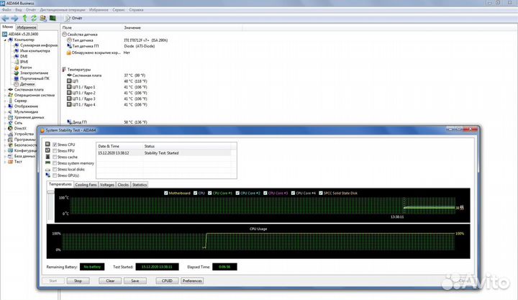Expand the Сервер tree node
The height and width of the screenshot is (300, 518).
pos(4,101)
